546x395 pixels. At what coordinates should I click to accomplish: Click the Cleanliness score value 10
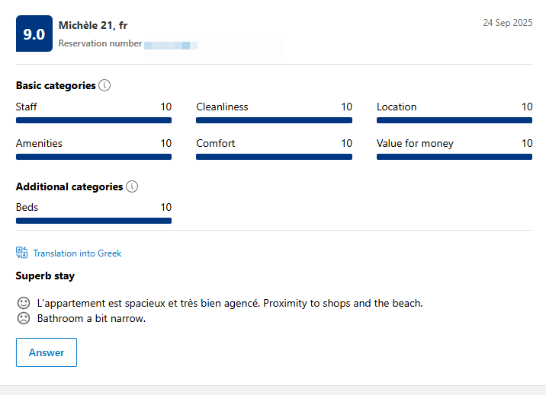coord(346,107)
